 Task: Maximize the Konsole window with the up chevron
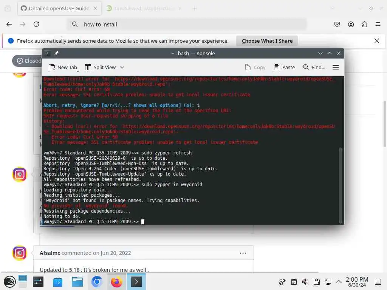(330, 53)
